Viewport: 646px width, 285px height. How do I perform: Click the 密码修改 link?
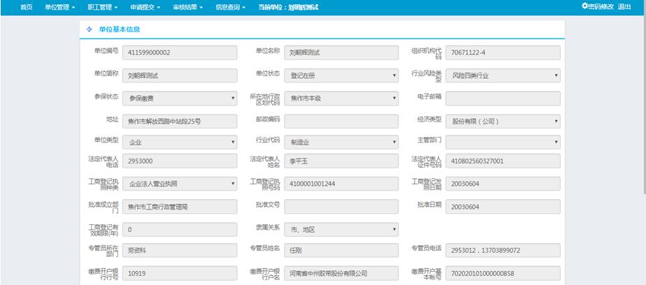click(601, 6)
